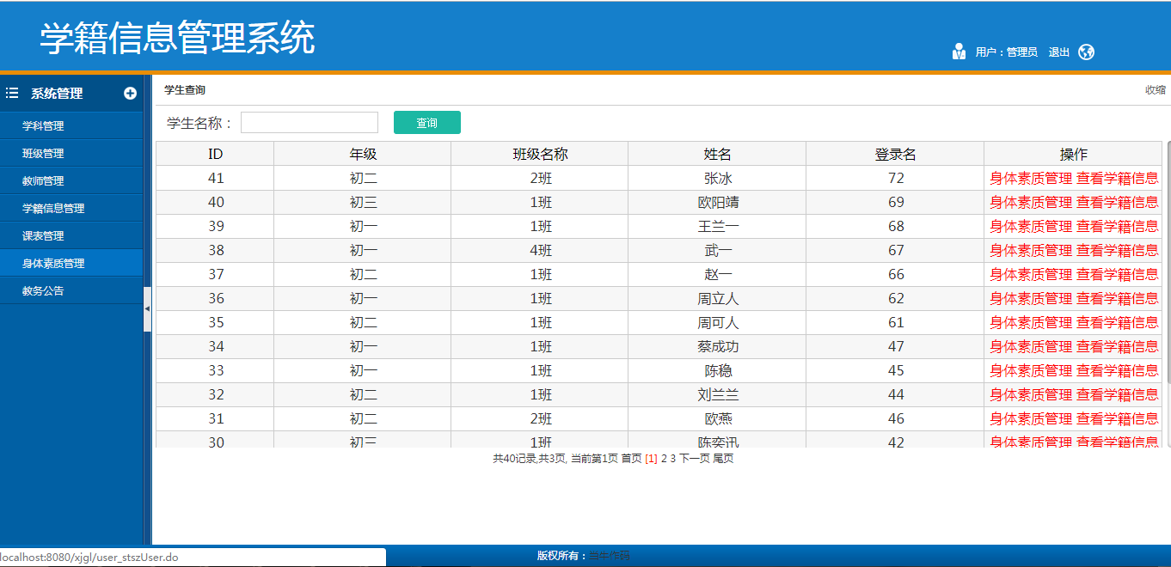The width and height of the screenshot is (1171, 567).
Task: Open 查看学籍信息 for 欧燕
Action: tap(1118, 419)
